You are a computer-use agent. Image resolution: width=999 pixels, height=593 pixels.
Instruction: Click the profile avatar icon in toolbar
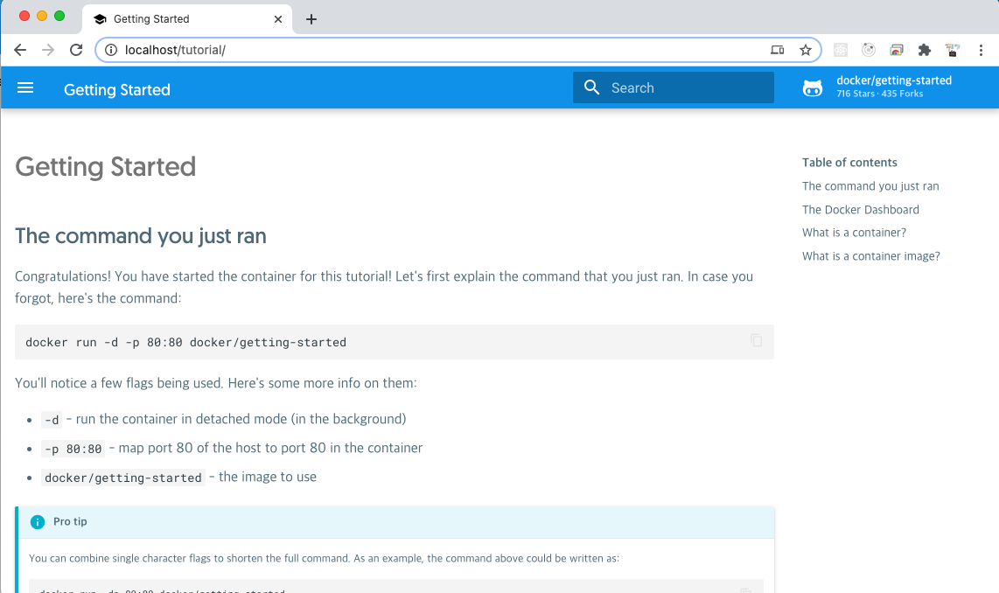(953, 50)
